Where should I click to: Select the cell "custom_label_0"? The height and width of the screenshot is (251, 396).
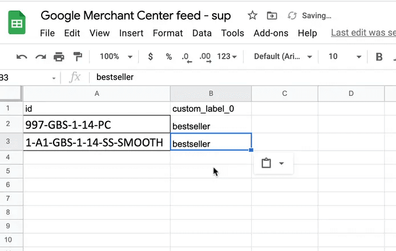(x=211, y=108)
